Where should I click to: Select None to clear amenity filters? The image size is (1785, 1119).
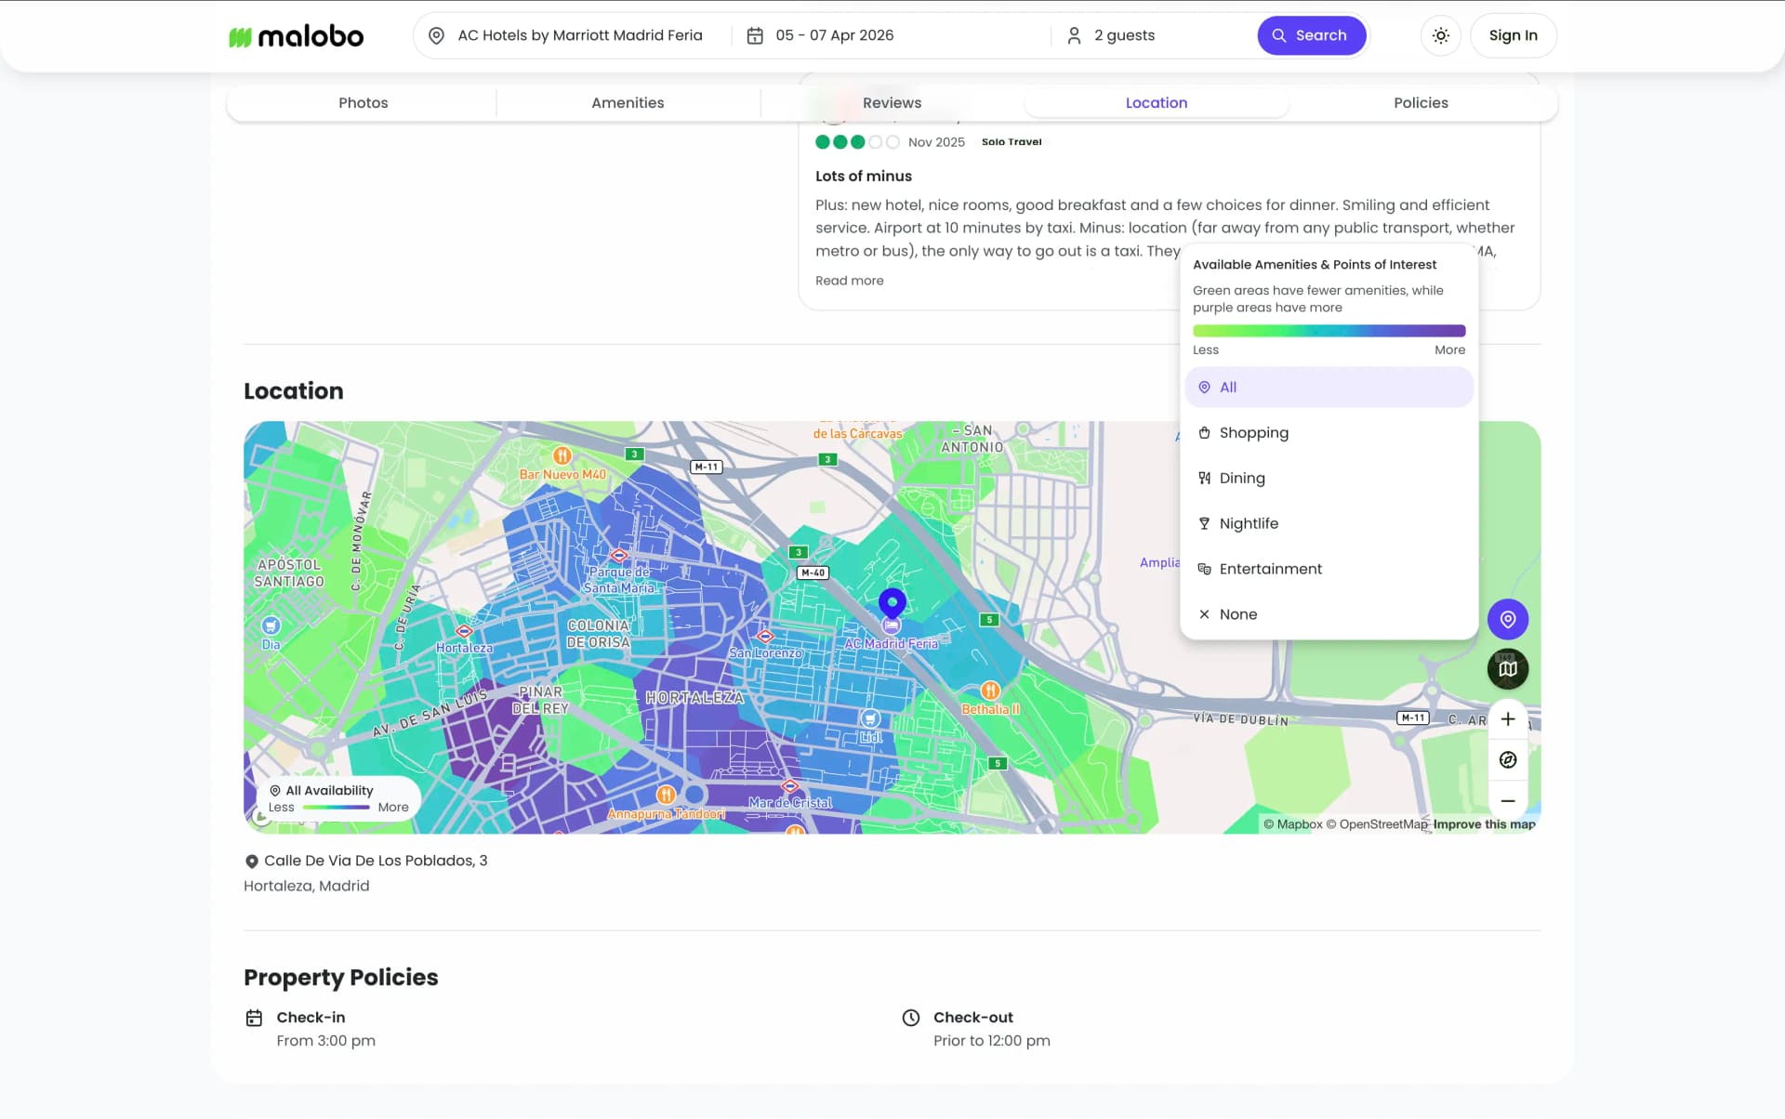pyautogui.click(x=1238, y=613)
